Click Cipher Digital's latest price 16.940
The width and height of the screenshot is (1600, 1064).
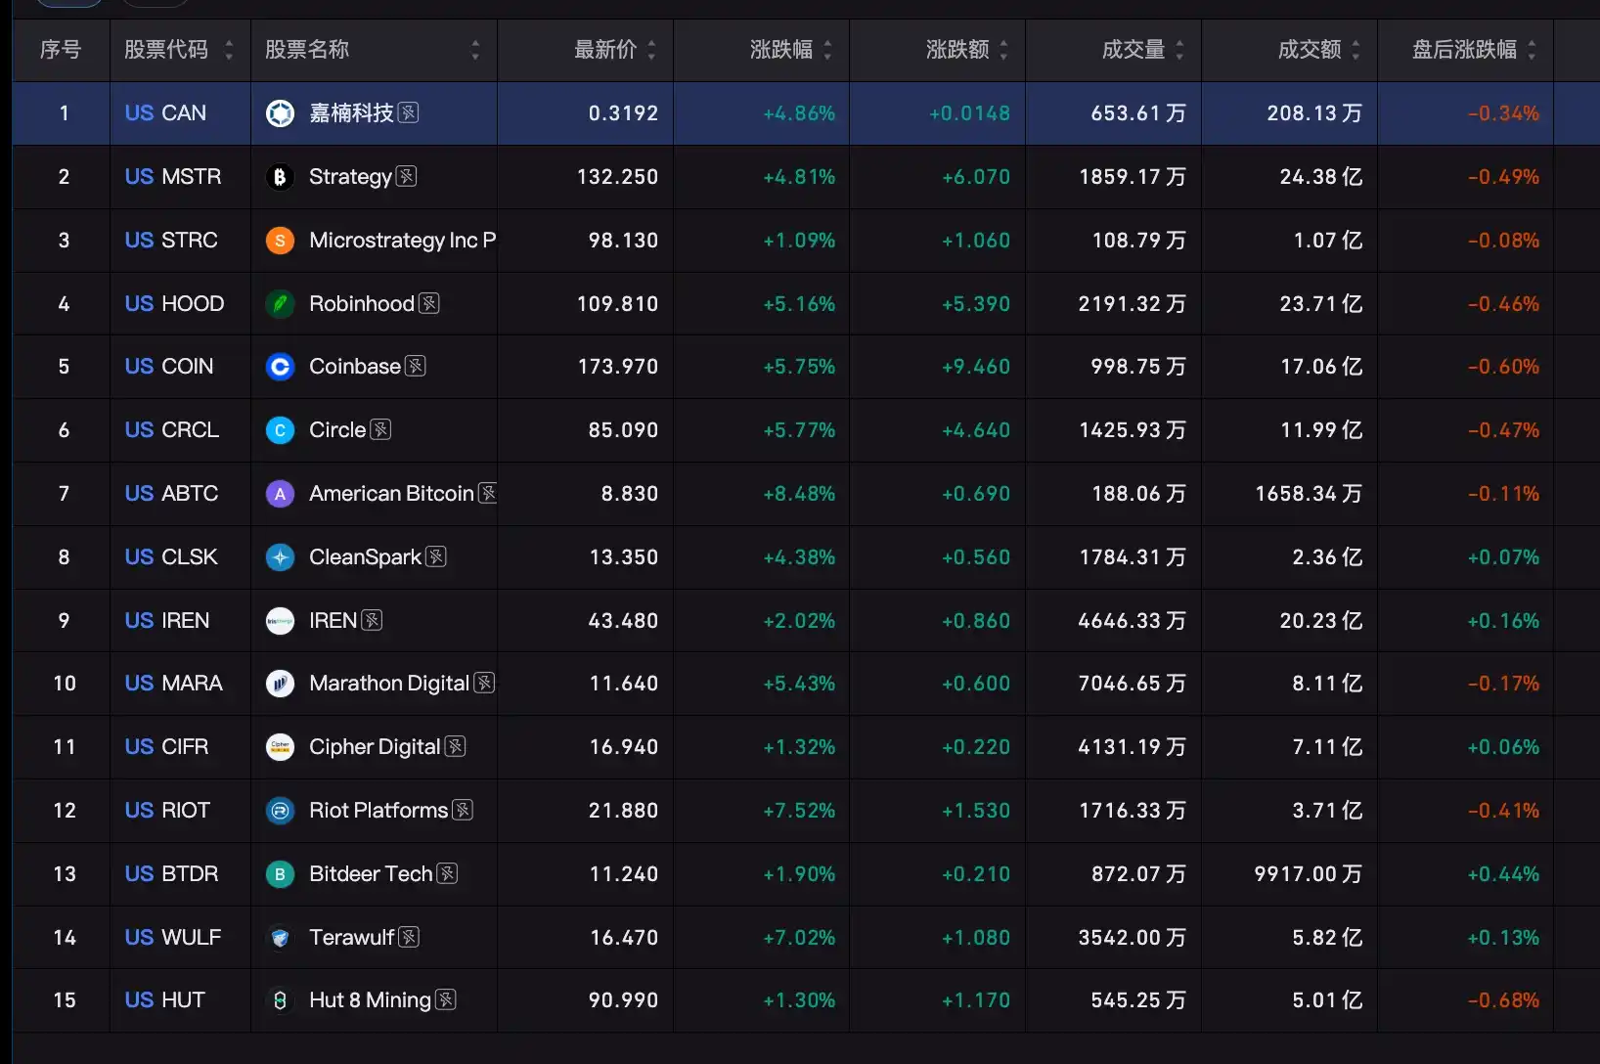(624, 747)
